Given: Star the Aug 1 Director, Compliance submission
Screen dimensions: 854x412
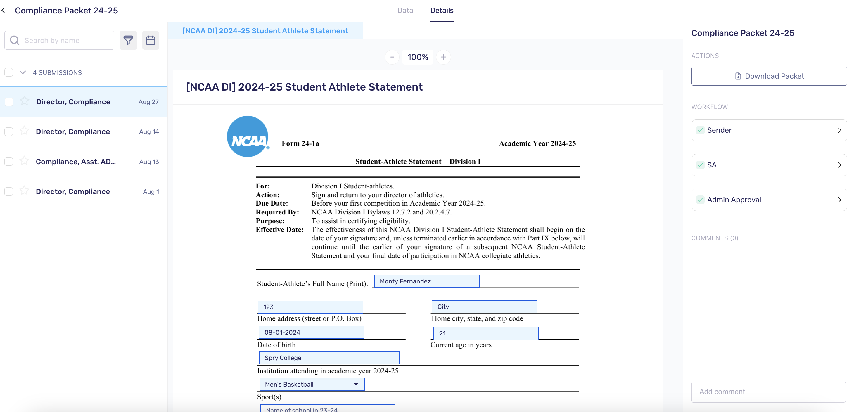Looking at the screenshot, I should pyautogui.click(x=24, y=191).
